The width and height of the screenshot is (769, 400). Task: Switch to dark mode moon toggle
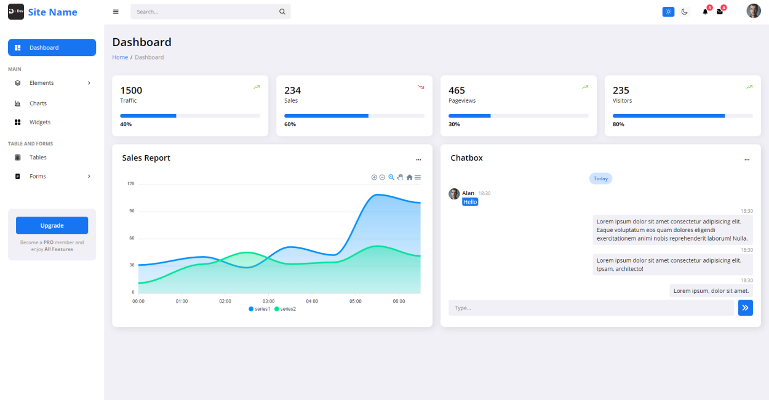click(x=685, y=12)
